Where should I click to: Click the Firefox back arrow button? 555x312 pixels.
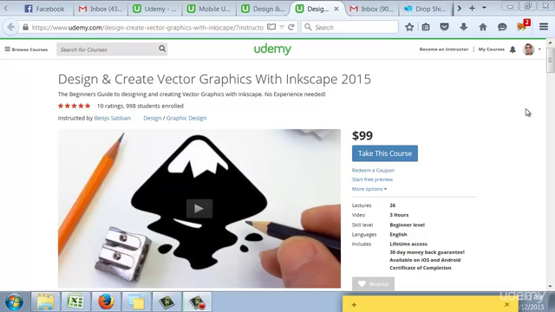(x=11, y=27)
